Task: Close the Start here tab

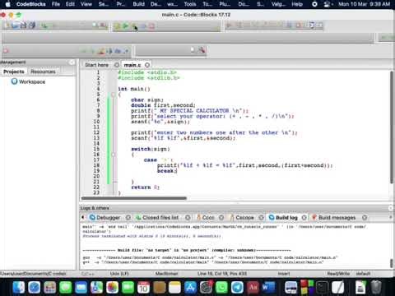Action: pyautogui.click(x=117, y=65)
